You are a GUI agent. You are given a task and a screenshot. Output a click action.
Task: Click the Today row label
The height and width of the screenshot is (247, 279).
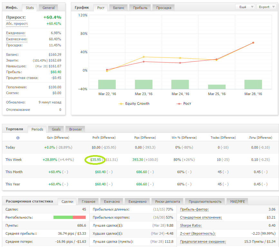(x=10, y=147)
